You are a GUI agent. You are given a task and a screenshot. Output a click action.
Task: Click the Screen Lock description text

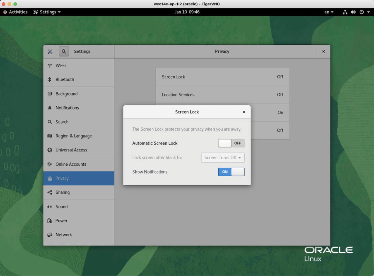pyautogui.click(x=187, y=129)
